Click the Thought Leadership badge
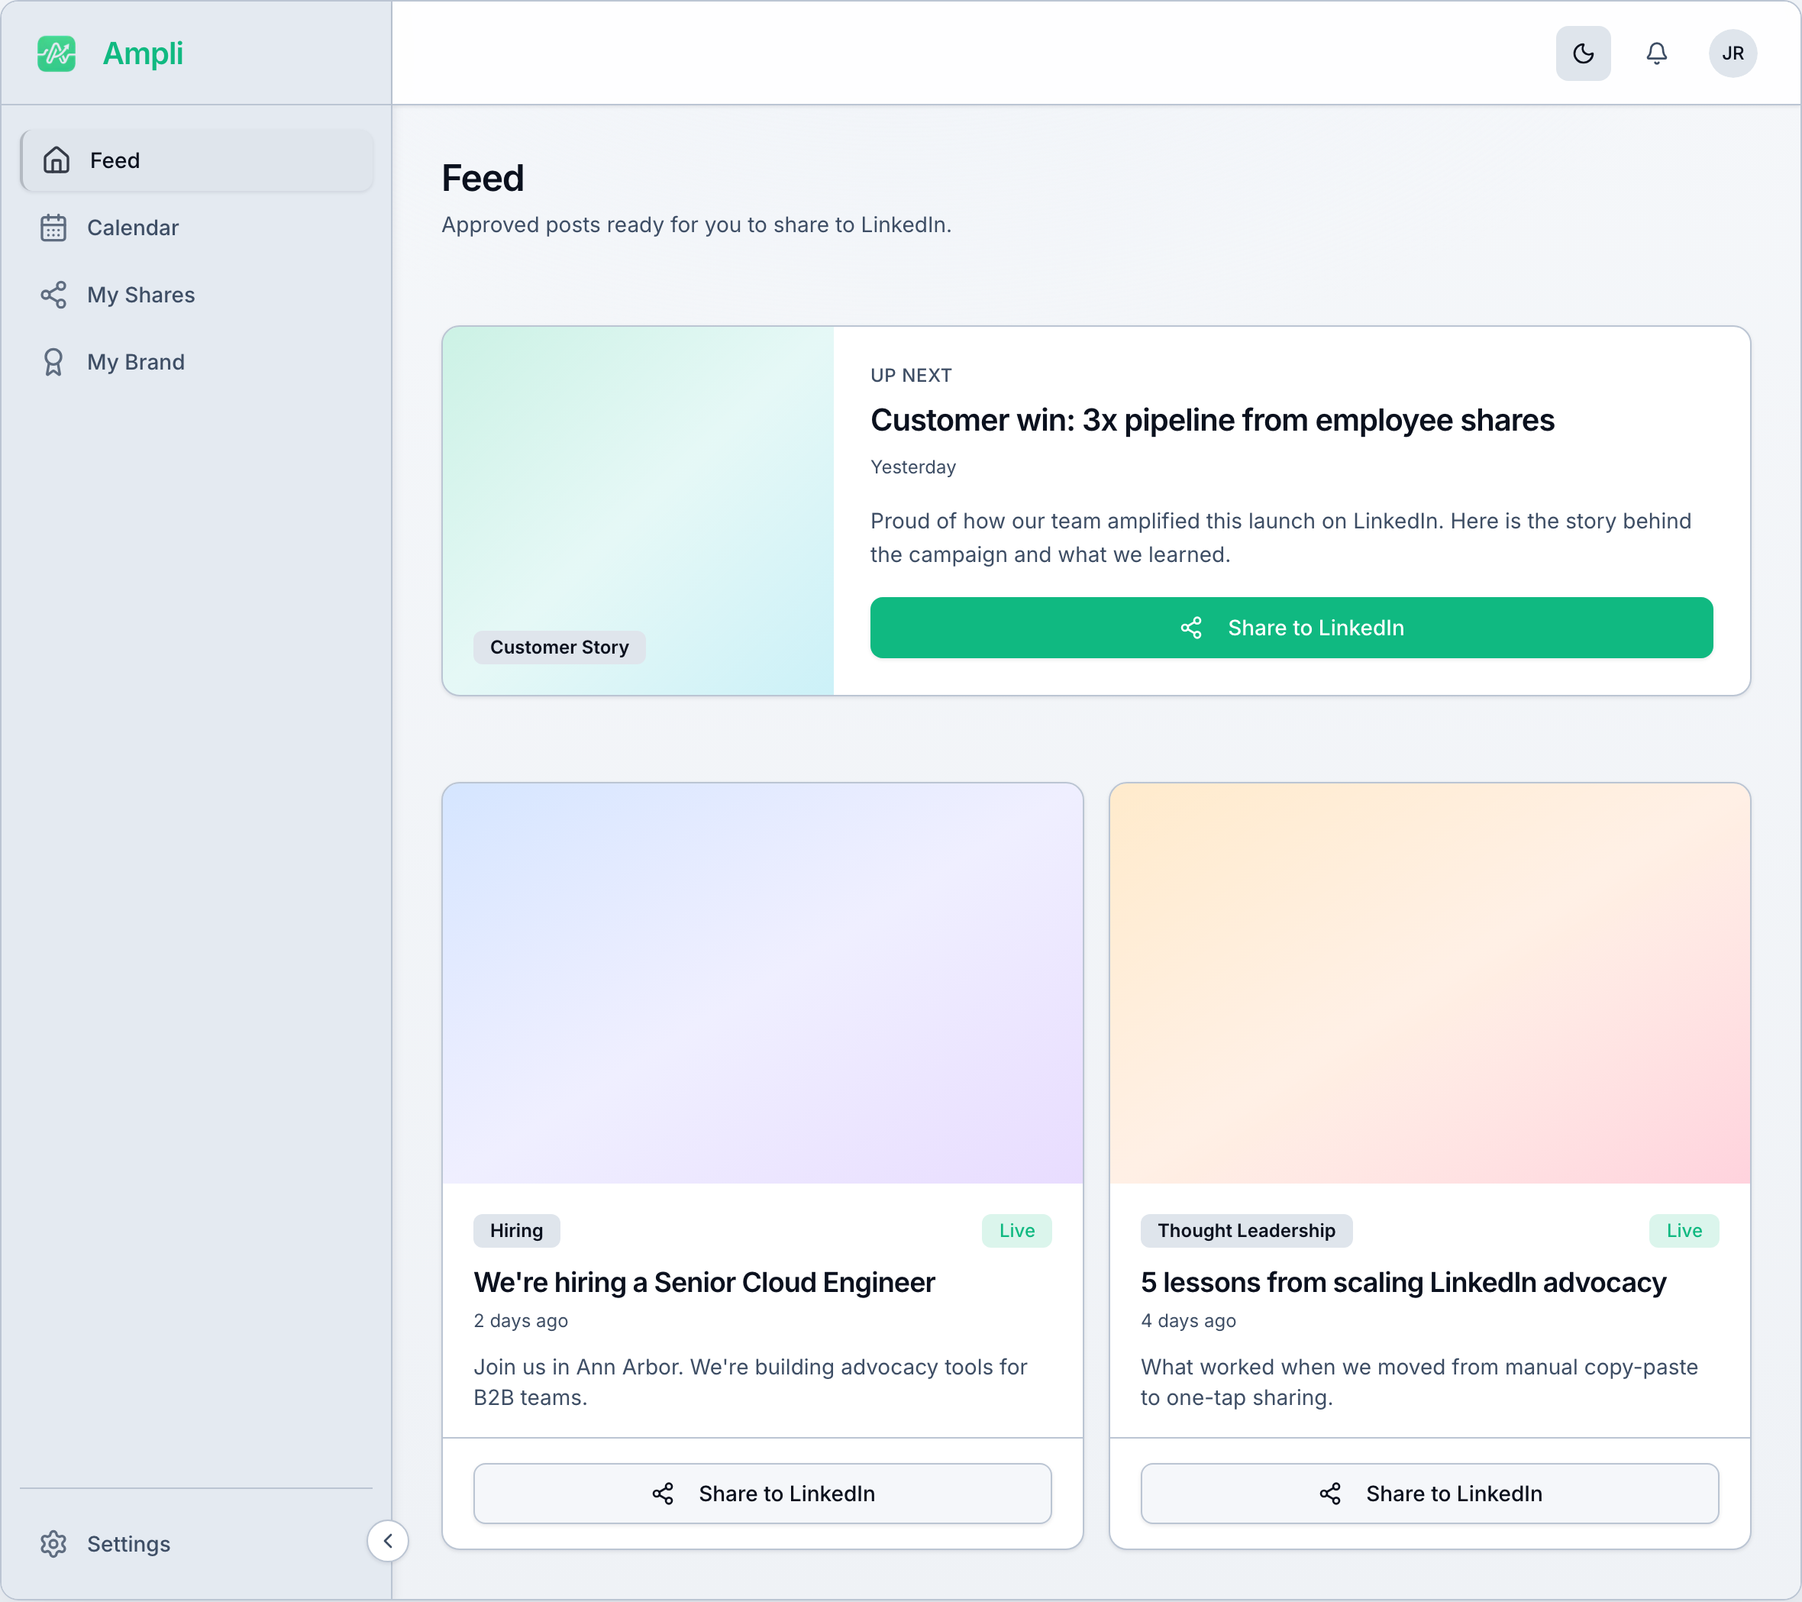The height and width of the screenshot is (1602, 1802). 1245,1231
